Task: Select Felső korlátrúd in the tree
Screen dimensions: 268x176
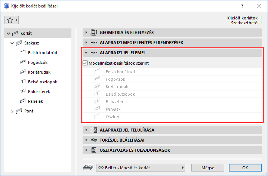Action: 43,53
